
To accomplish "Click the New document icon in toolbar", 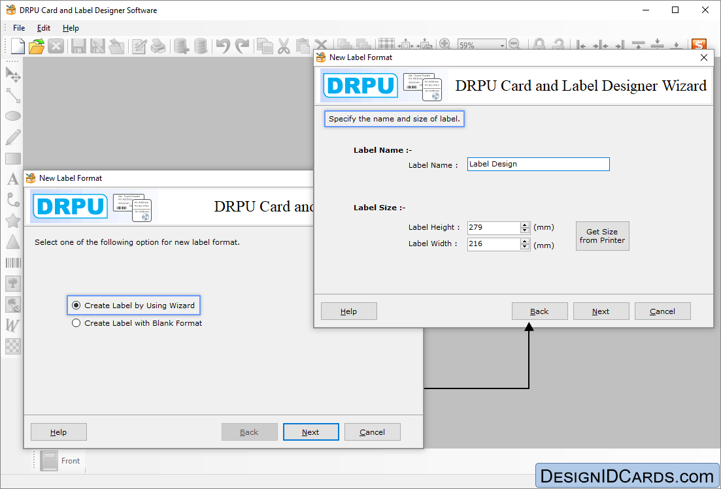I will pyautogui.click(x=18, y=46).
